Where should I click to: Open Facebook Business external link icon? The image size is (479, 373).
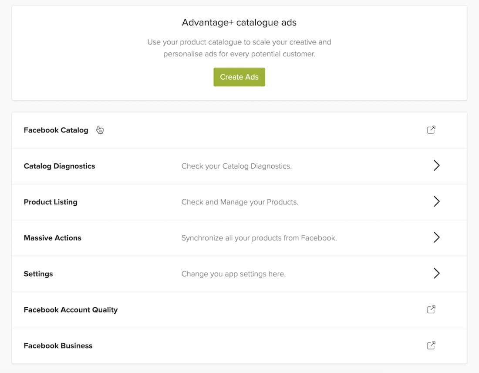click(x=431, y=346)
